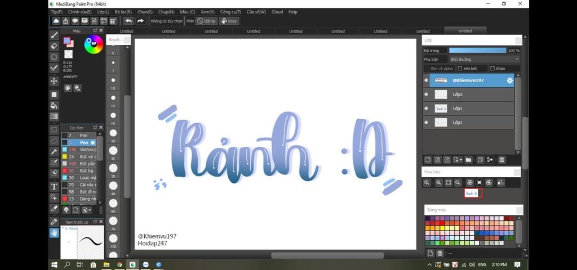Open the Chỉnh sửa(E) menu
577x270 pixels.
click(x=80, y=12)
